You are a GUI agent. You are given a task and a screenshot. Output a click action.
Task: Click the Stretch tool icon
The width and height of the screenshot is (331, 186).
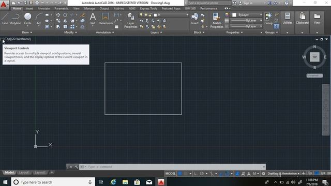(58, 26)
